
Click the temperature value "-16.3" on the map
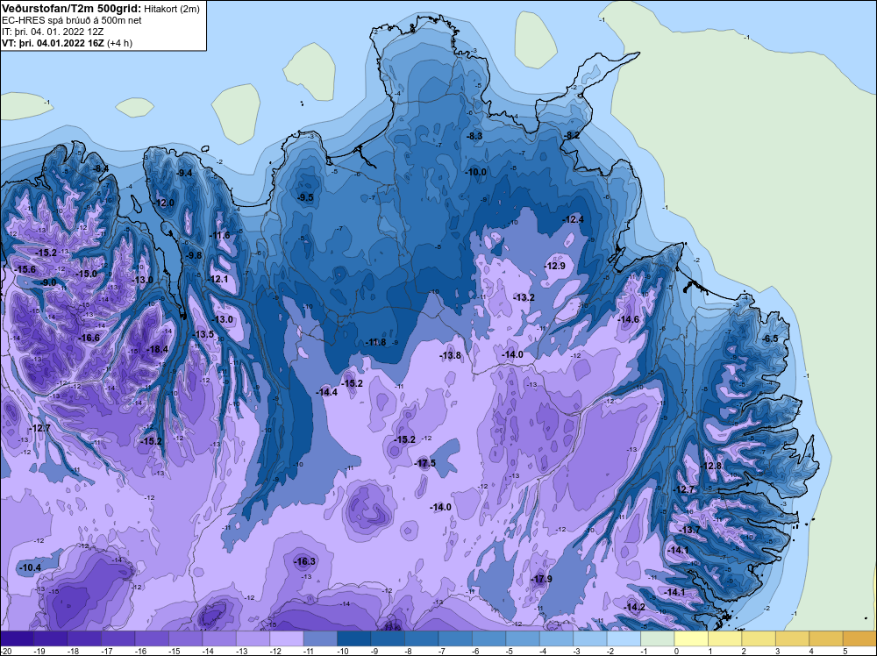pyautogui.click(x=305, y=561)
